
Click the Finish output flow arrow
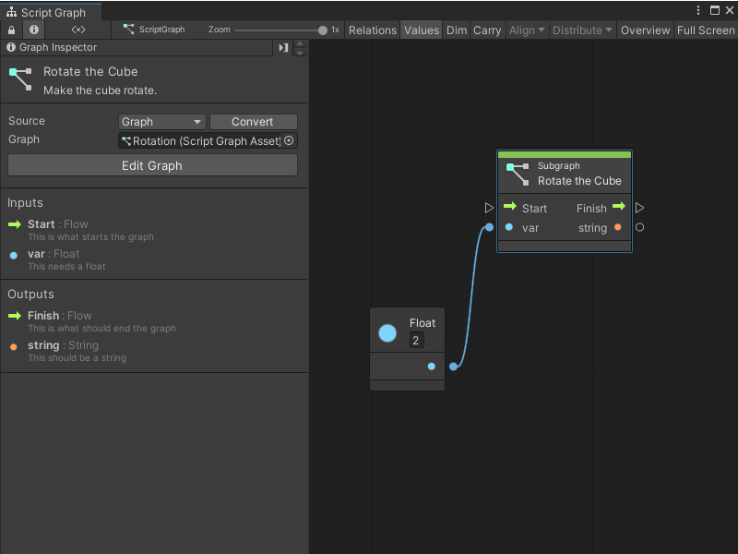coord(617,208)
